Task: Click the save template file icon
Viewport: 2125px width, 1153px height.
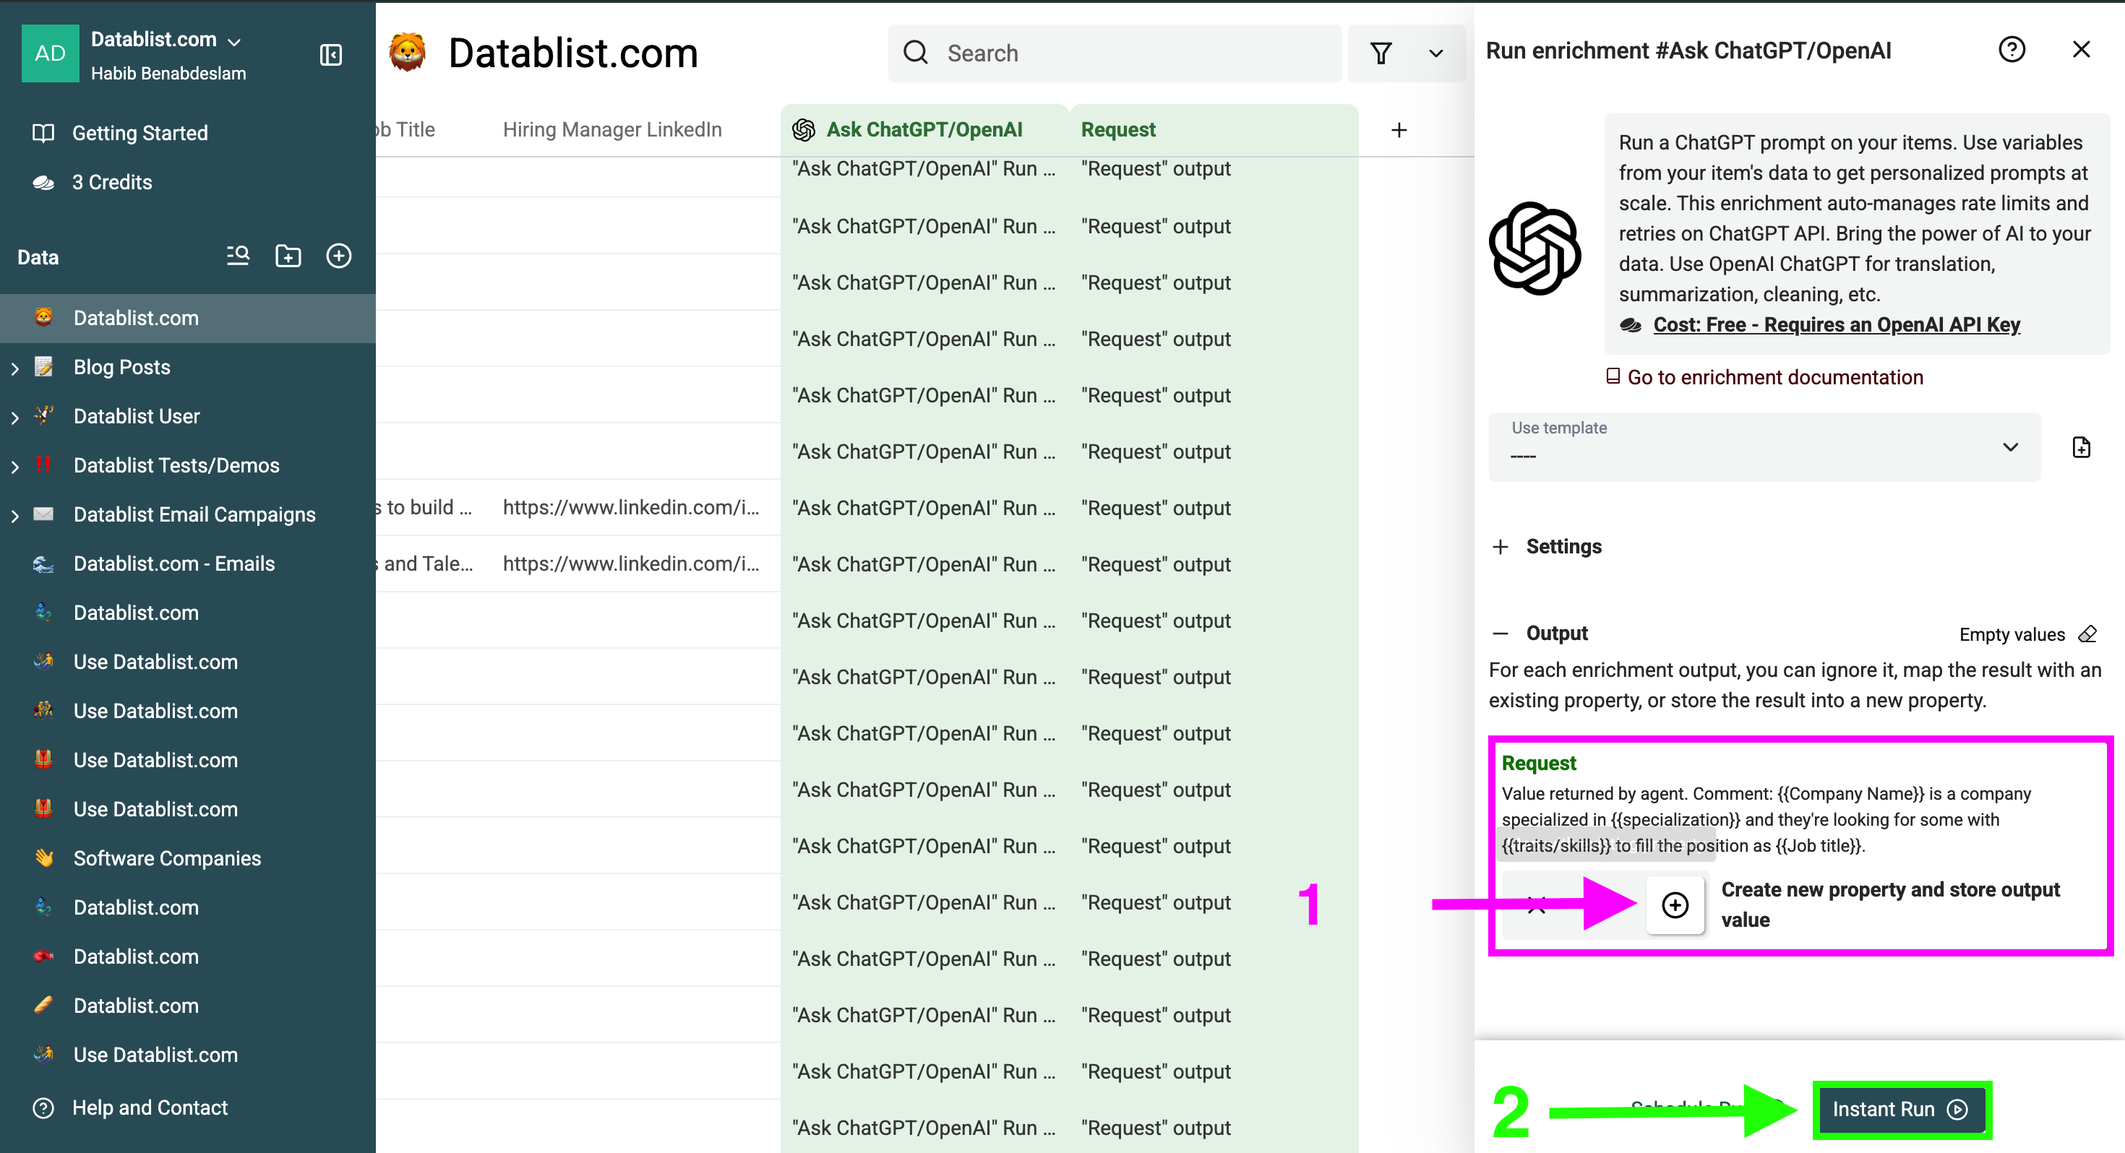Action: [x=2082, y=447]
